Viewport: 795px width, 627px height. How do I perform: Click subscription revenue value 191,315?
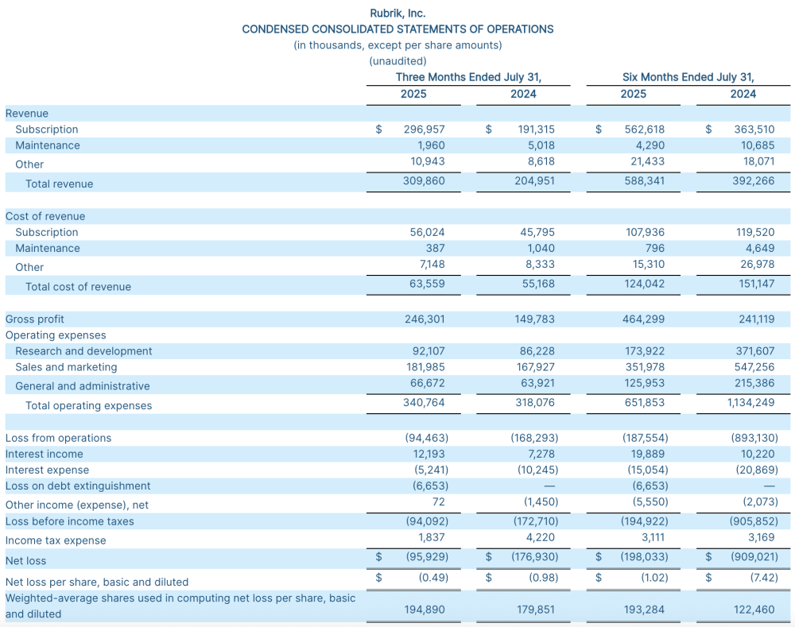[x=536, y=130]
